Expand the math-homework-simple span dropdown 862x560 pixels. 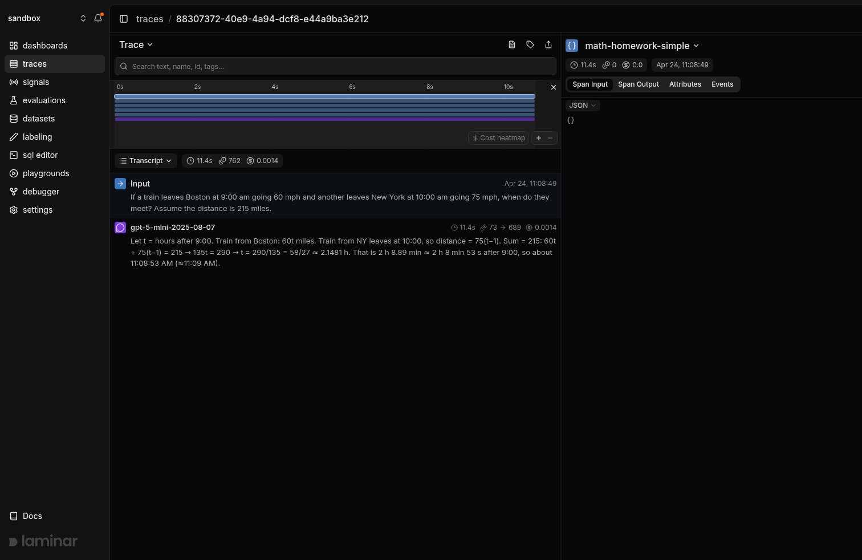[641, 46]
